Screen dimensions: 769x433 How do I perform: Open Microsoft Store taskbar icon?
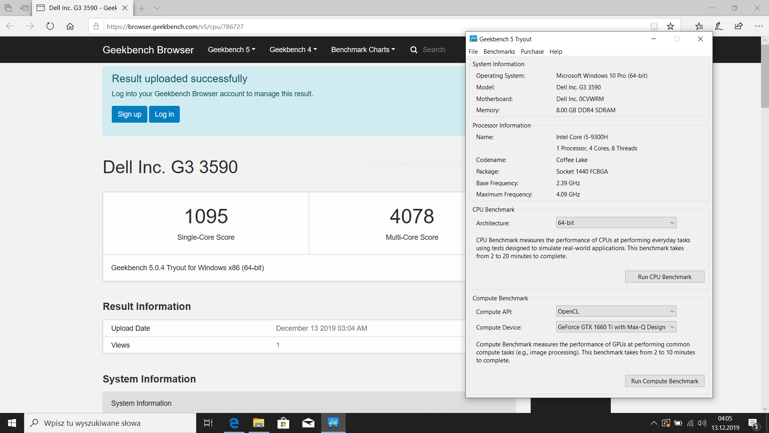pos(283,423)
